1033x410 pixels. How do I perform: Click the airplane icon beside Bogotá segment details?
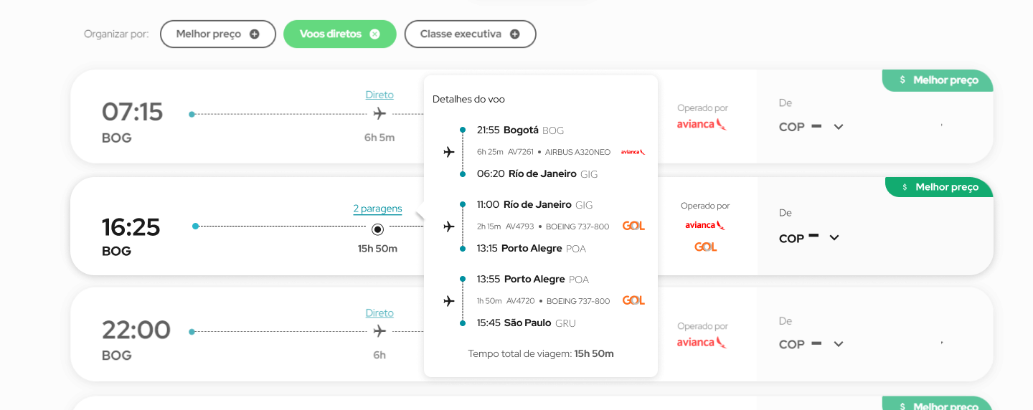point(449,152)
